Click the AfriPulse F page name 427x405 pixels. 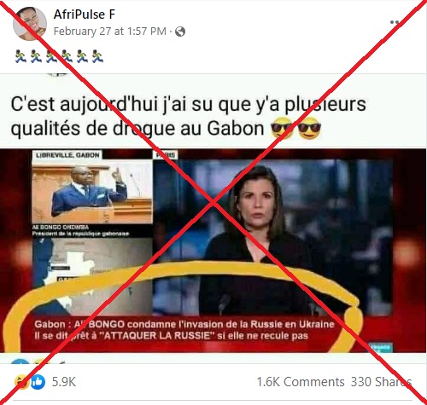pos(85,14)
